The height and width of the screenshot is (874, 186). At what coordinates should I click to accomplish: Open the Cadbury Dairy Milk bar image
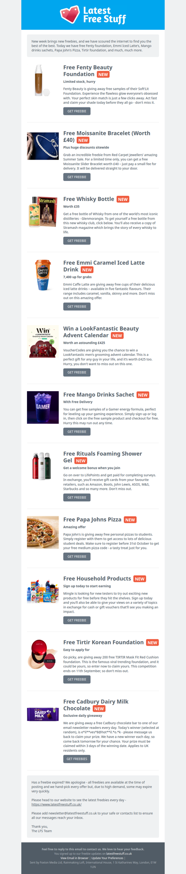pyautogui.click(x=43, y=714)
